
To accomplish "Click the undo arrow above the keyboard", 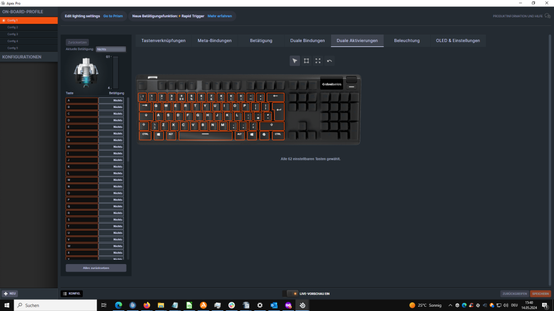I will click(329, 61).
